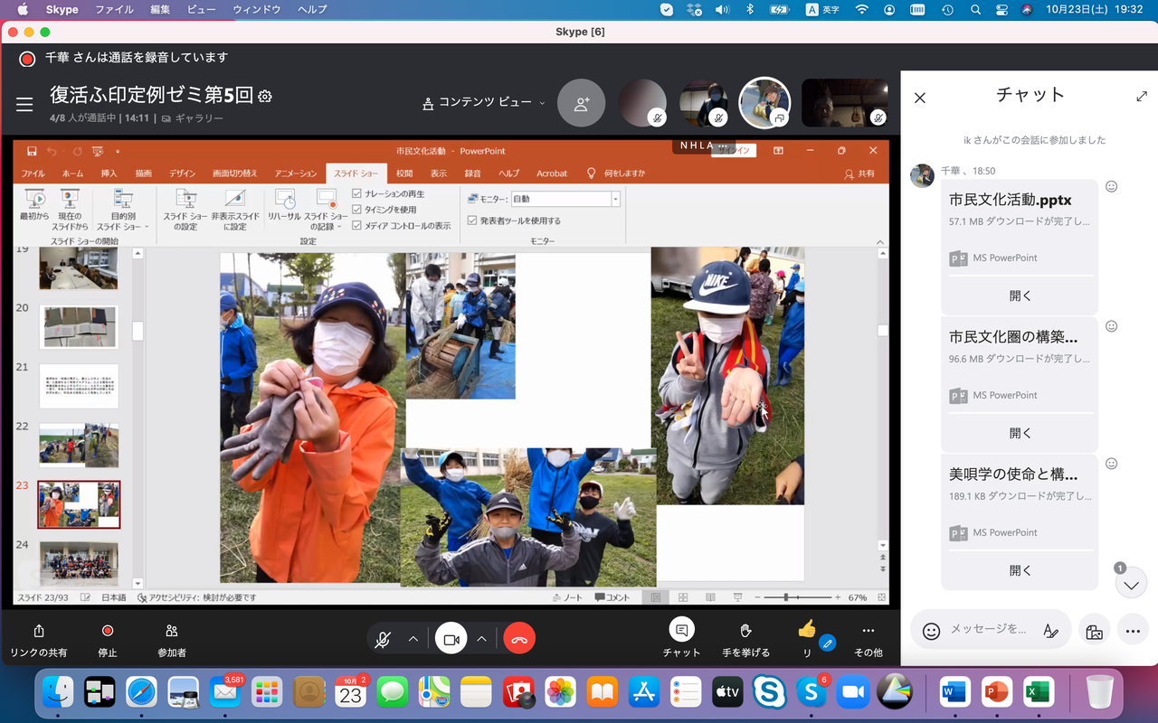
Task: Close the chat panel
Action: click(x=920, y=98)
